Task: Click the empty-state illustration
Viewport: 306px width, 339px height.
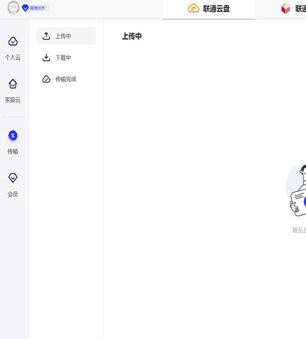Action: (296, 190)
